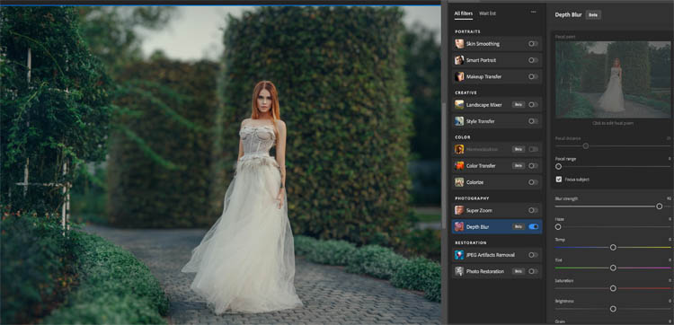Viewport: 674px width, 325px height.
Task: Click the Colorize filter icon
Action: 459,182
